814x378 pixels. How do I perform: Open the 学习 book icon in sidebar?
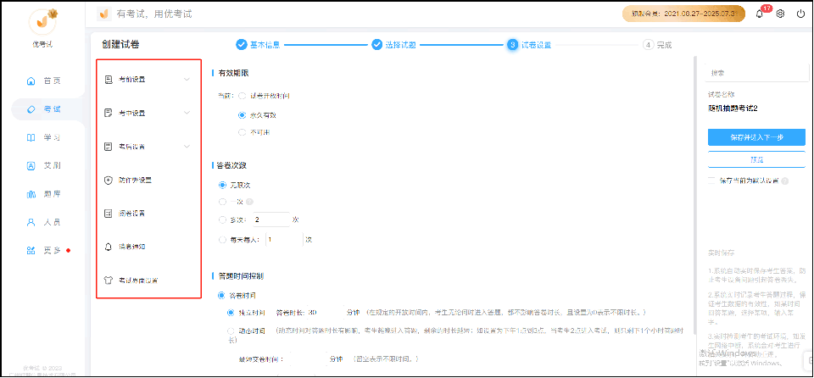pyautogui.click(x=31, y=137)
